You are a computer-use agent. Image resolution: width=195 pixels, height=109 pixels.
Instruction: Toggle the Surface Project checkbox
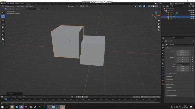coord(5,9)
